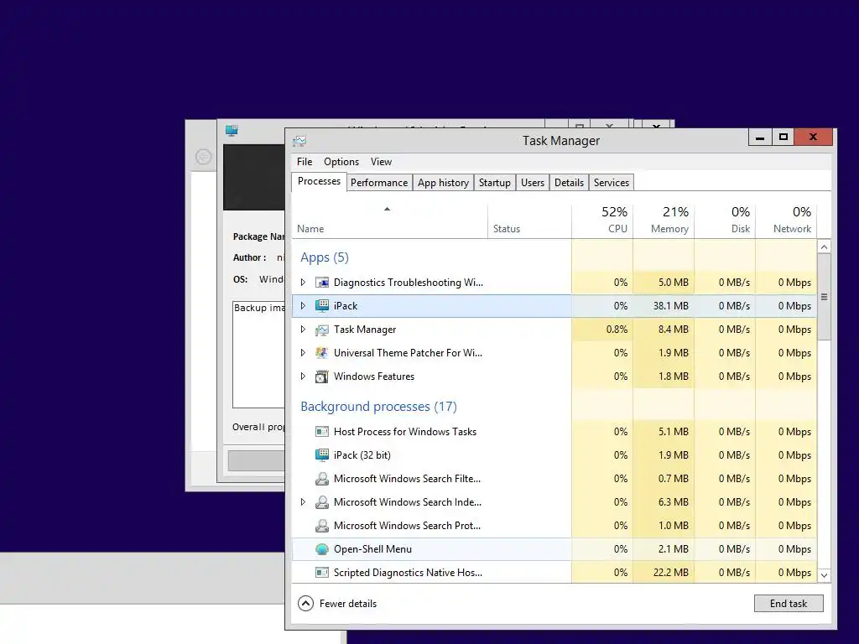
Task: Switch to the App history tab
Action: (443, 183)
